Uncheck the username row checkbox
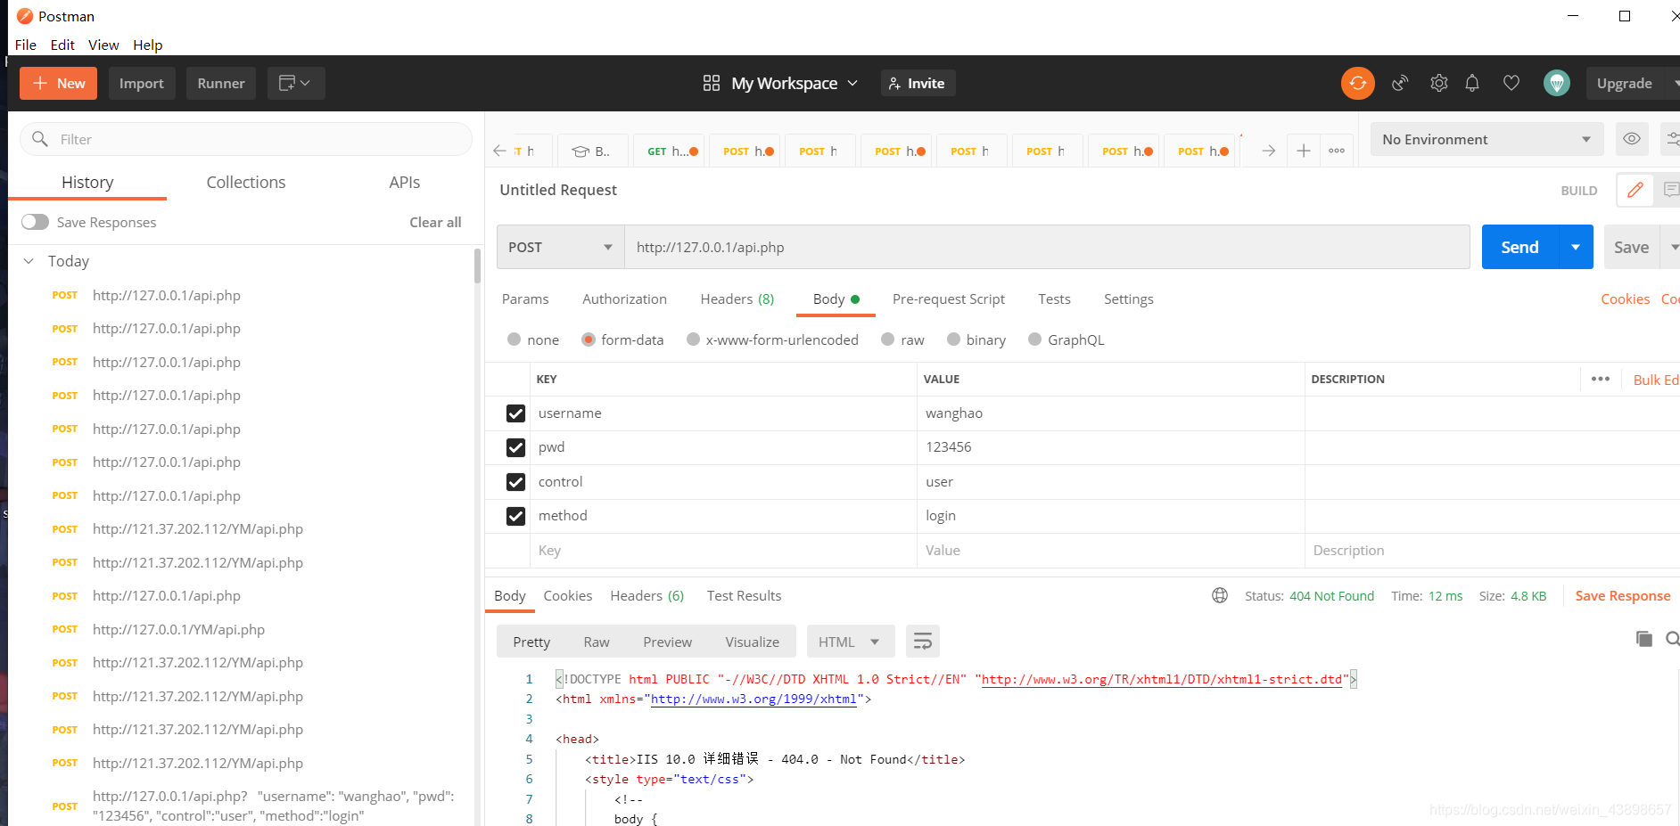The height and width of the screenshot is (826, 1680). coord(515,413)
